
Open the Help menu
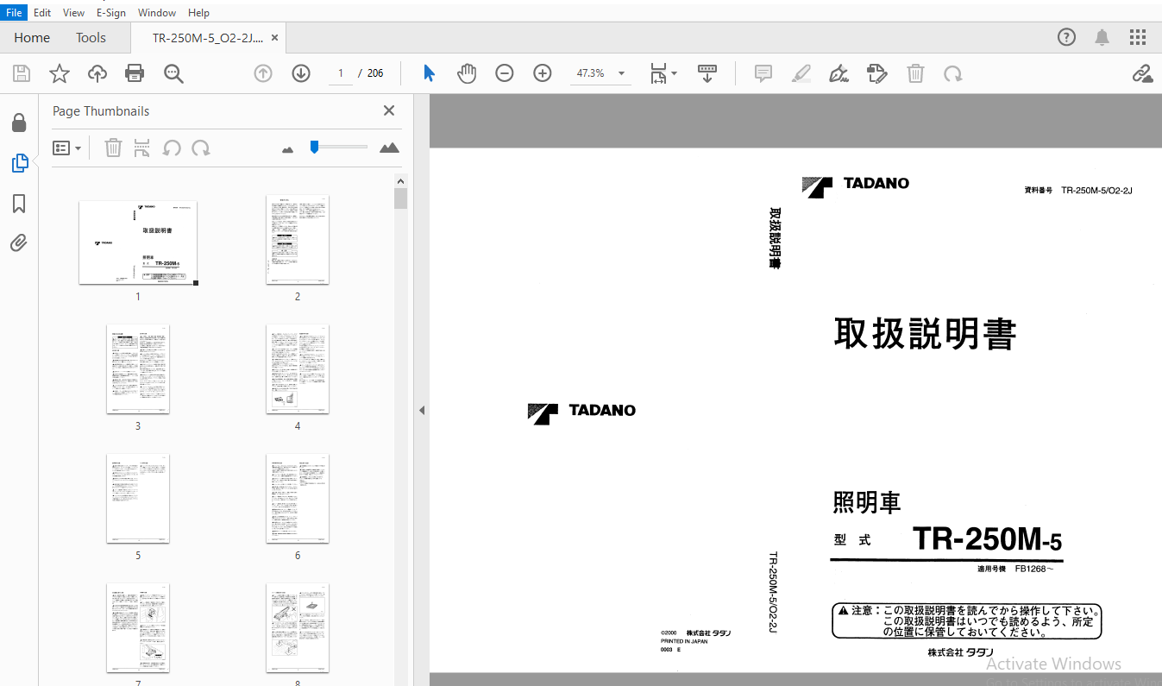(198, 13)
